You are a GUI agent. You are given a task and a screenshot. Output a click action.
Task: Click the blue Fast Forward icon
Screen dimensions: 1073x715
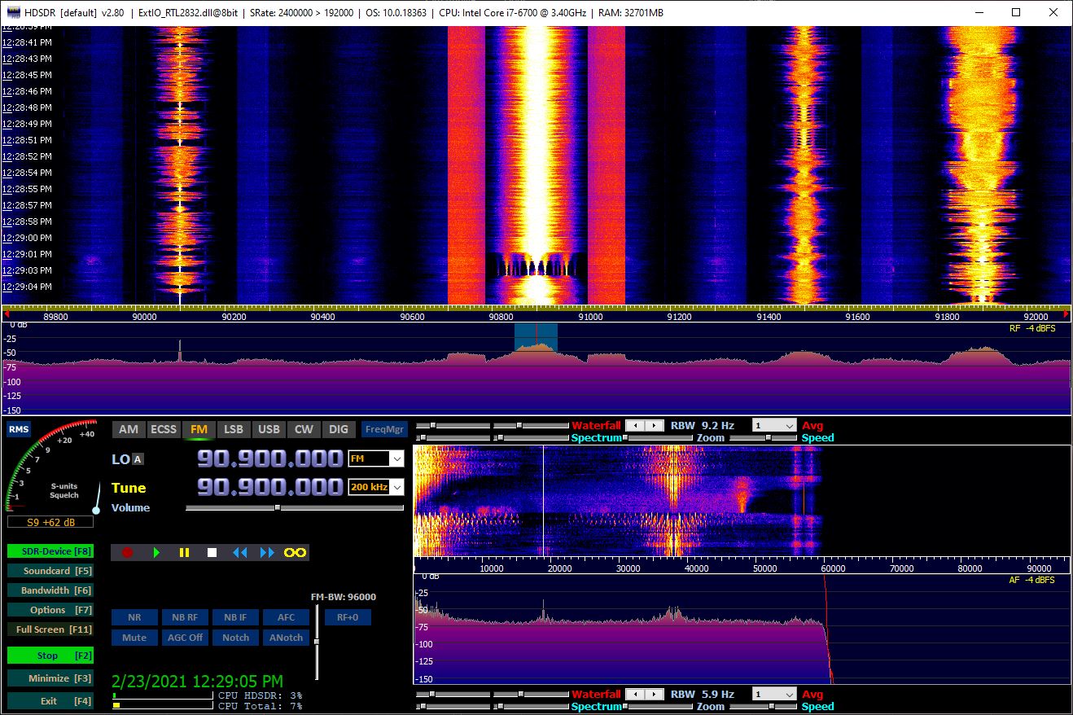pyautogui.click(x=267, y=552)
